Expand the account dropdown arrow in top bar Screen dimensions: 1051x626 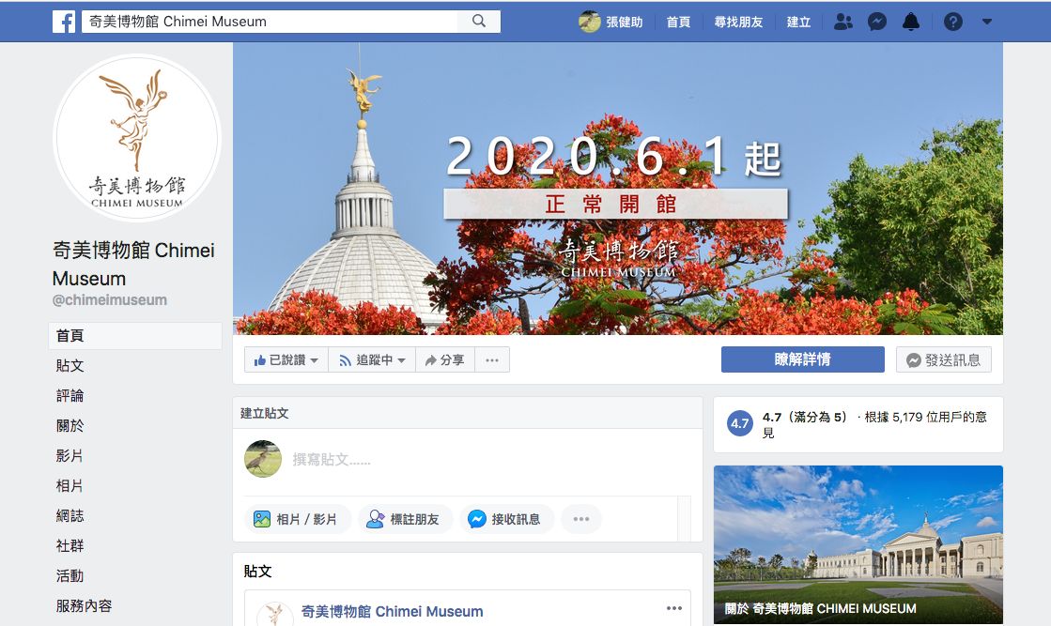(986, 22)
